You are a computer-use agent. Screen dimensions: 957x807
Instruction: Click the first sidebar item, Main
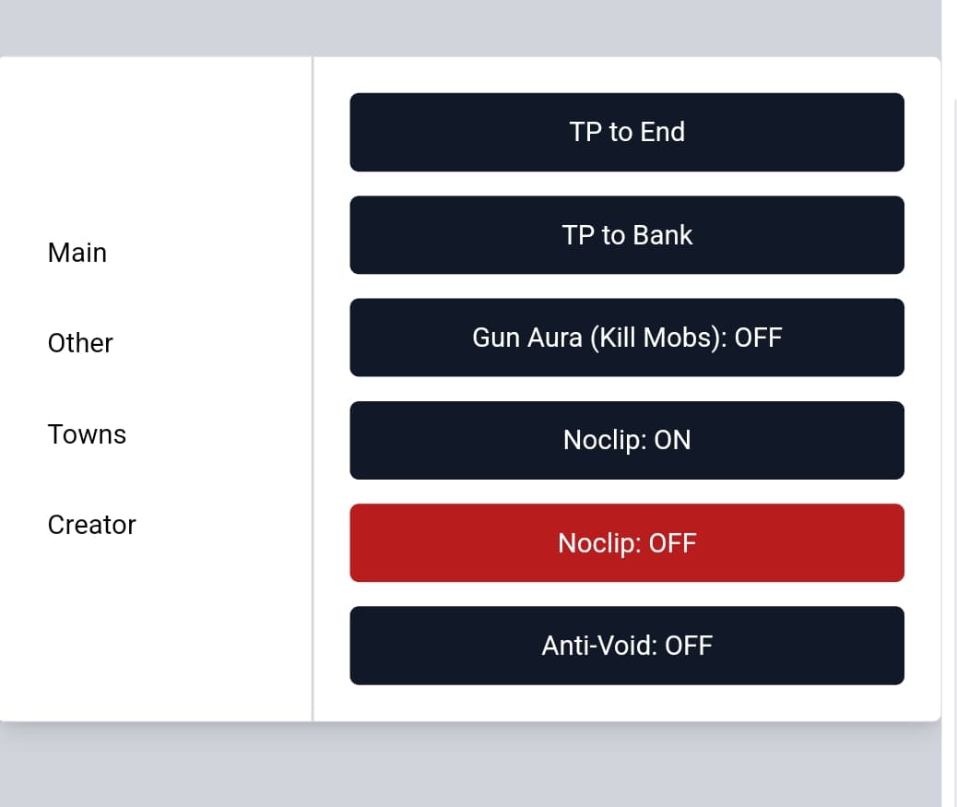tap(77, 253)
